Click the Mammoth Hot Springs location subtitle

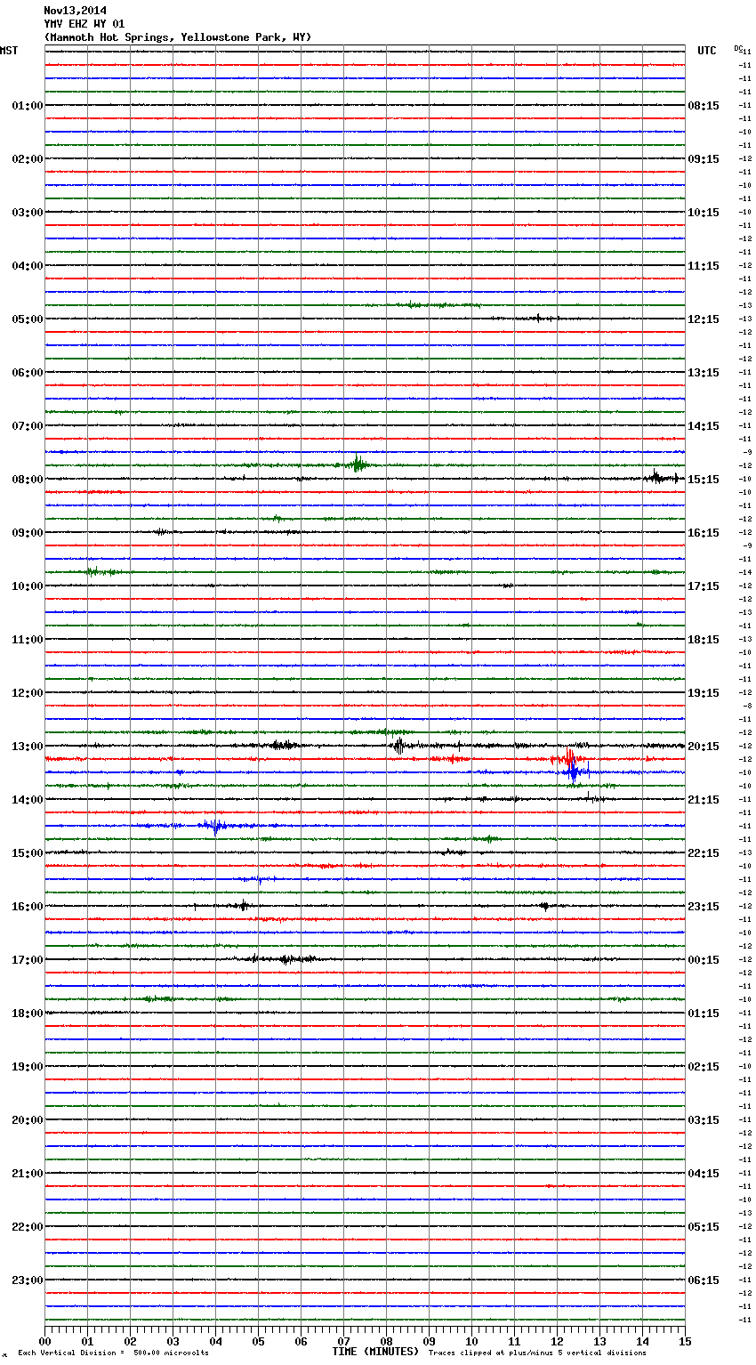[x=178, y=37]
